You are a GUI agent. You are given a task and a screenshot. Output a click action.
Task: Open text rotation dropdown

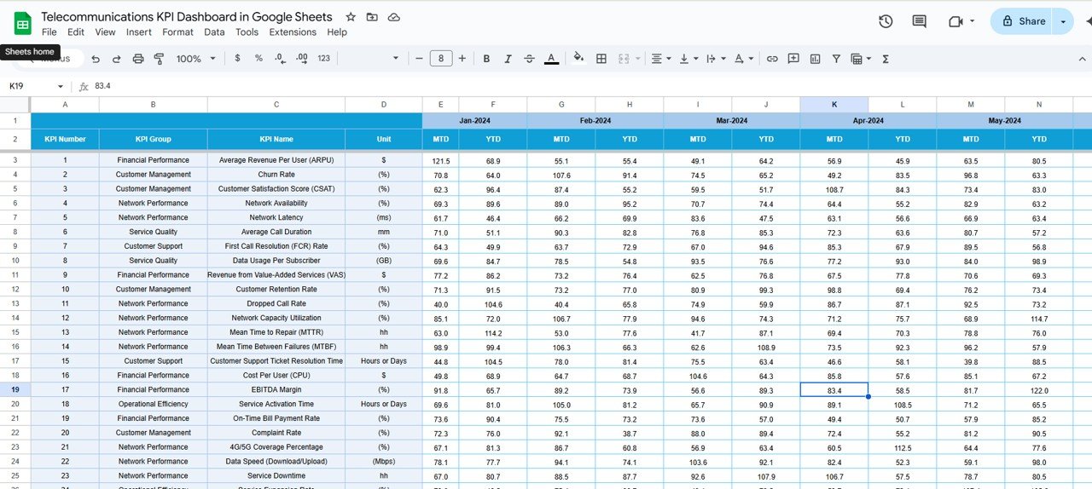[x=743, y=59]
